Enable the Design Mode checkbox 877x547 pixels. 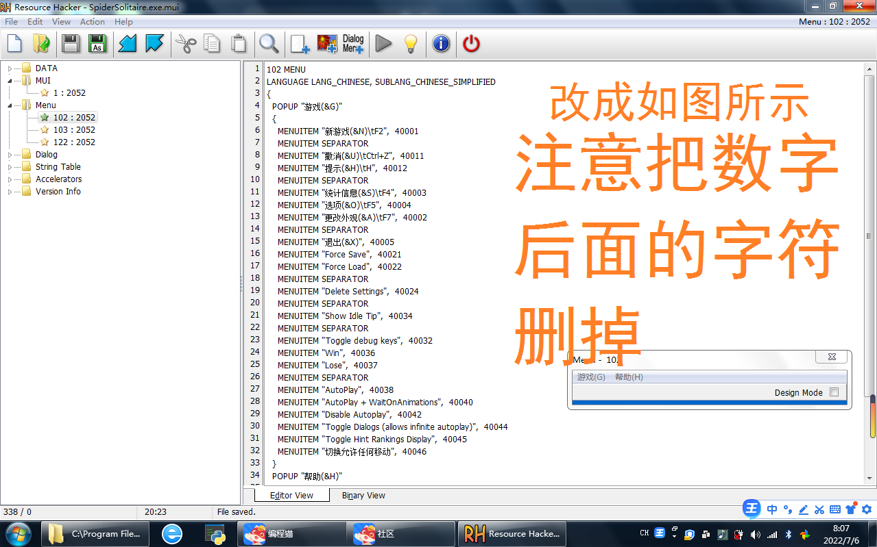pyautogui.click(x=834, y=392)
